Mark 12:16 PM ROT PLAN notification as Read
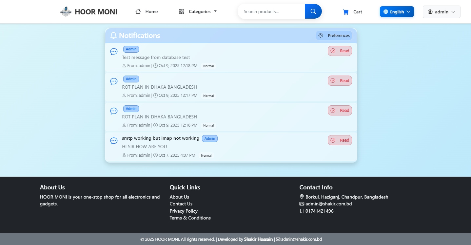This screenshot has width=471, height=245. pyautogui.click(x=340, y=110)
